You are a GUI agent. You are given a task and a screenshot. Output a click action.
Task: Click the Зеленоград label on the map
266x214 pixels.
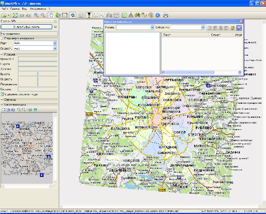[x=223, y=182]
